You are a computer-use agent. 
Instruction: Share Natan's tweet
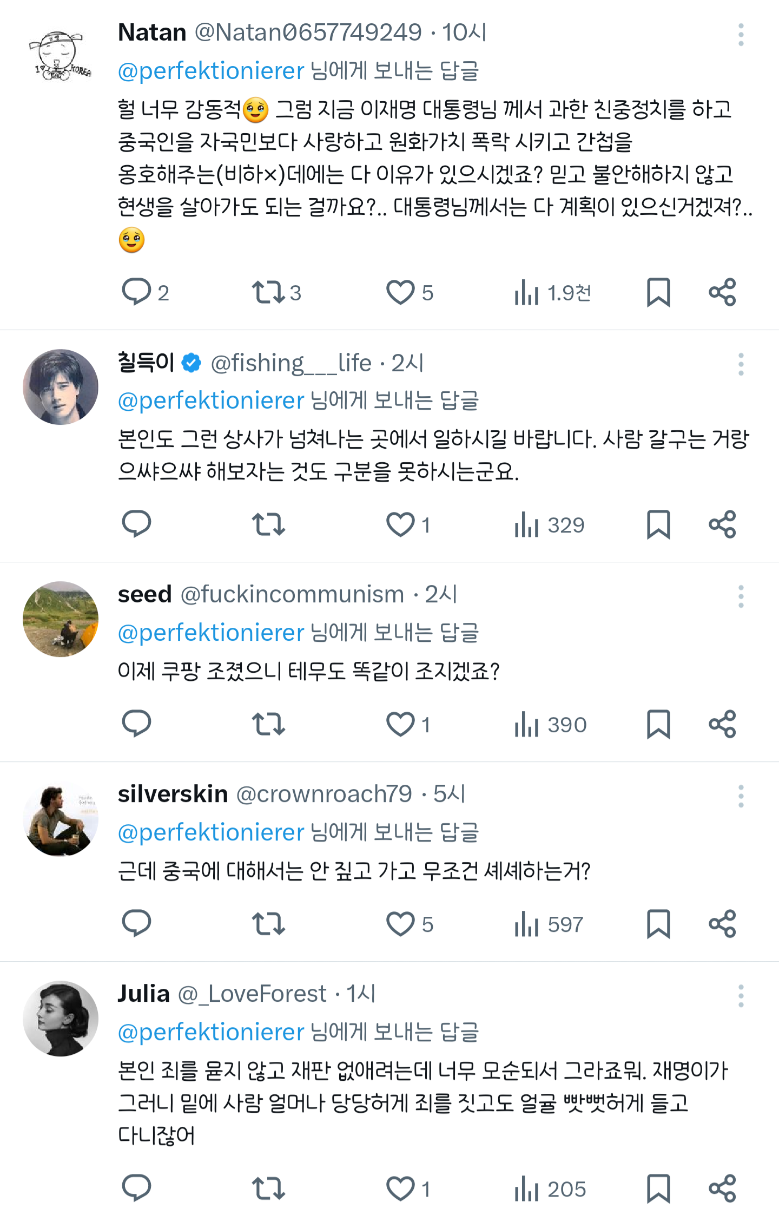[x=723, y=292]
